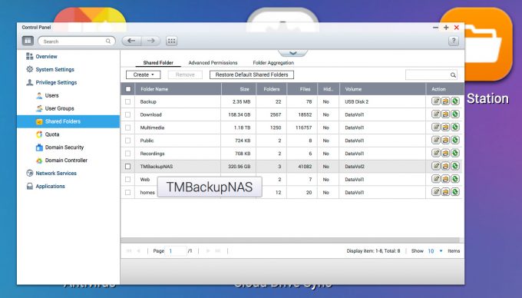The image size is (522, 298).
Task: Refresh icon in TMBackupNAS folder row
Action: point(455,166)
